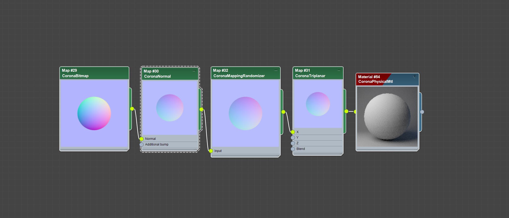509x218 pixels.
Task: Click the Z input socket on CoronaTriplanar
Action: 293,143
